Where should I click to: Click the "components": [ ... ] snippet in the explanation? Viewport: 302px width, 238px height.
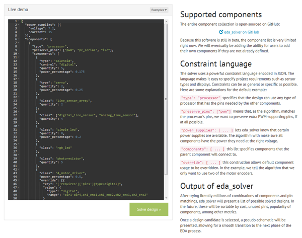[203, 149]
